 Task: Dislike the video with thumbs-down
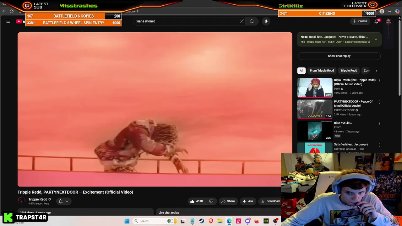[211, 201]
